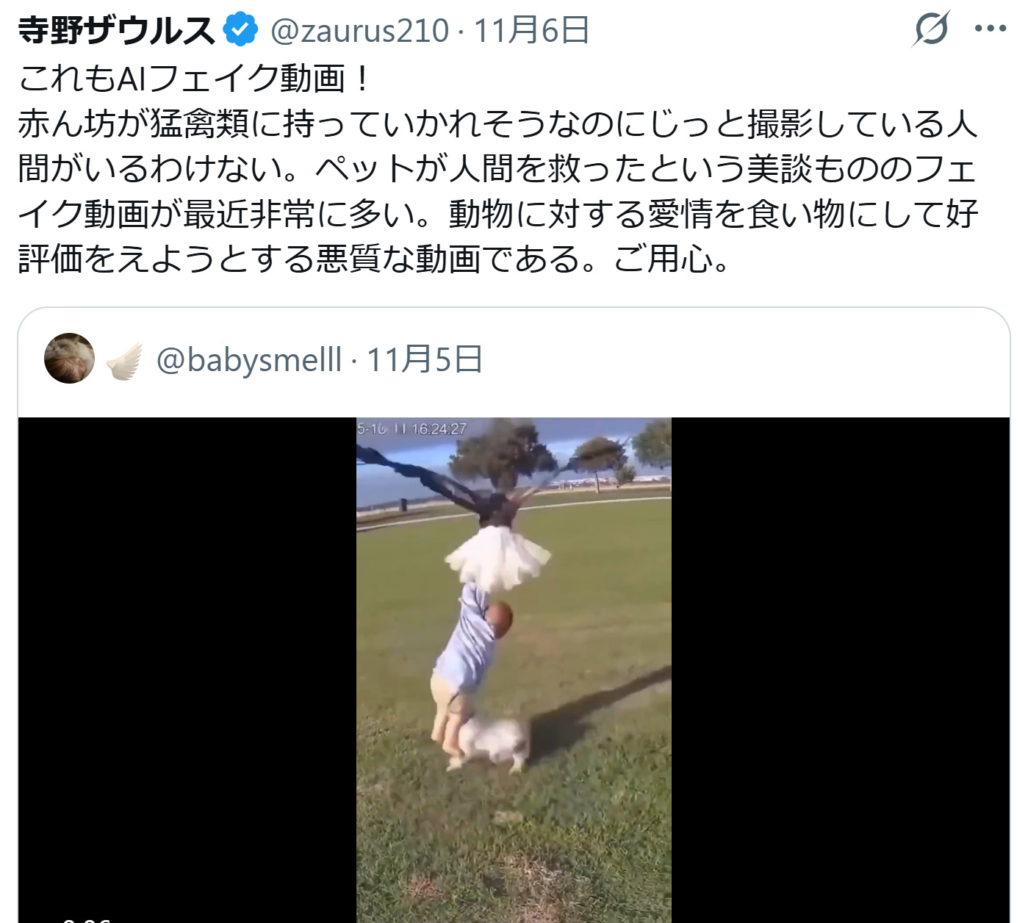Open the post permalink dated 11月6日
Viewport: 1028px width, 923px height.
(x=531, y=31)
